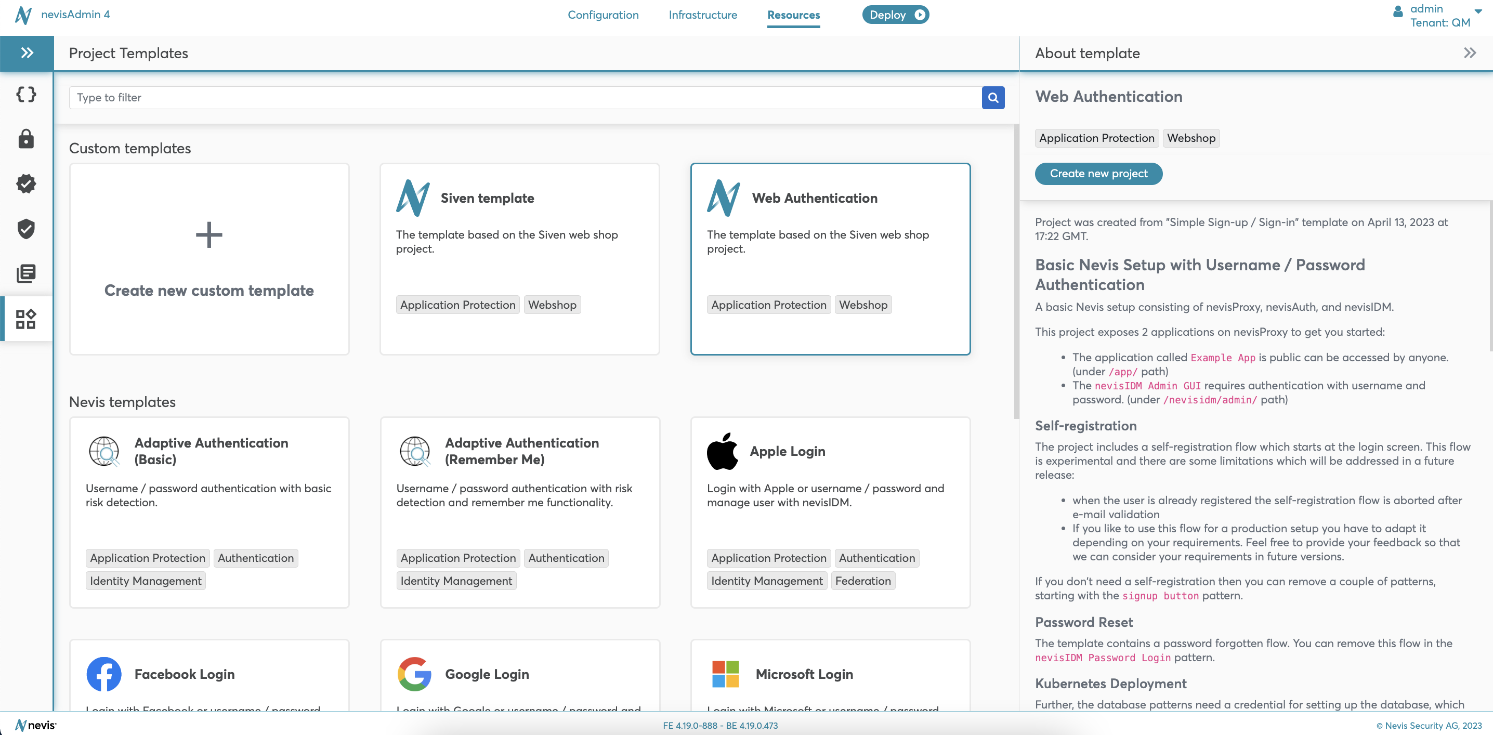Click the dashboard/grid icon in sidebar

tap(25, 318)
